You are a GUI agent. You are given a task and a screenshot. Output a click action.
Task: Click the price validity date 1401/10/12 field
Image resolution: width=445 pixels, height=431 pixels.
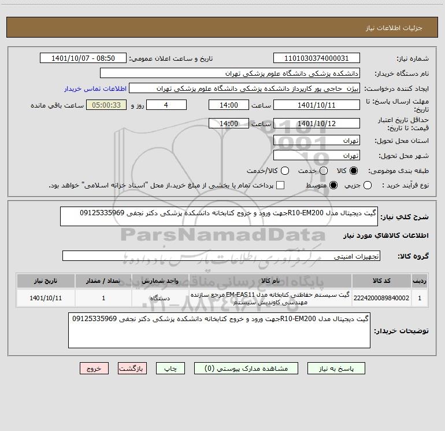point(317,123)
